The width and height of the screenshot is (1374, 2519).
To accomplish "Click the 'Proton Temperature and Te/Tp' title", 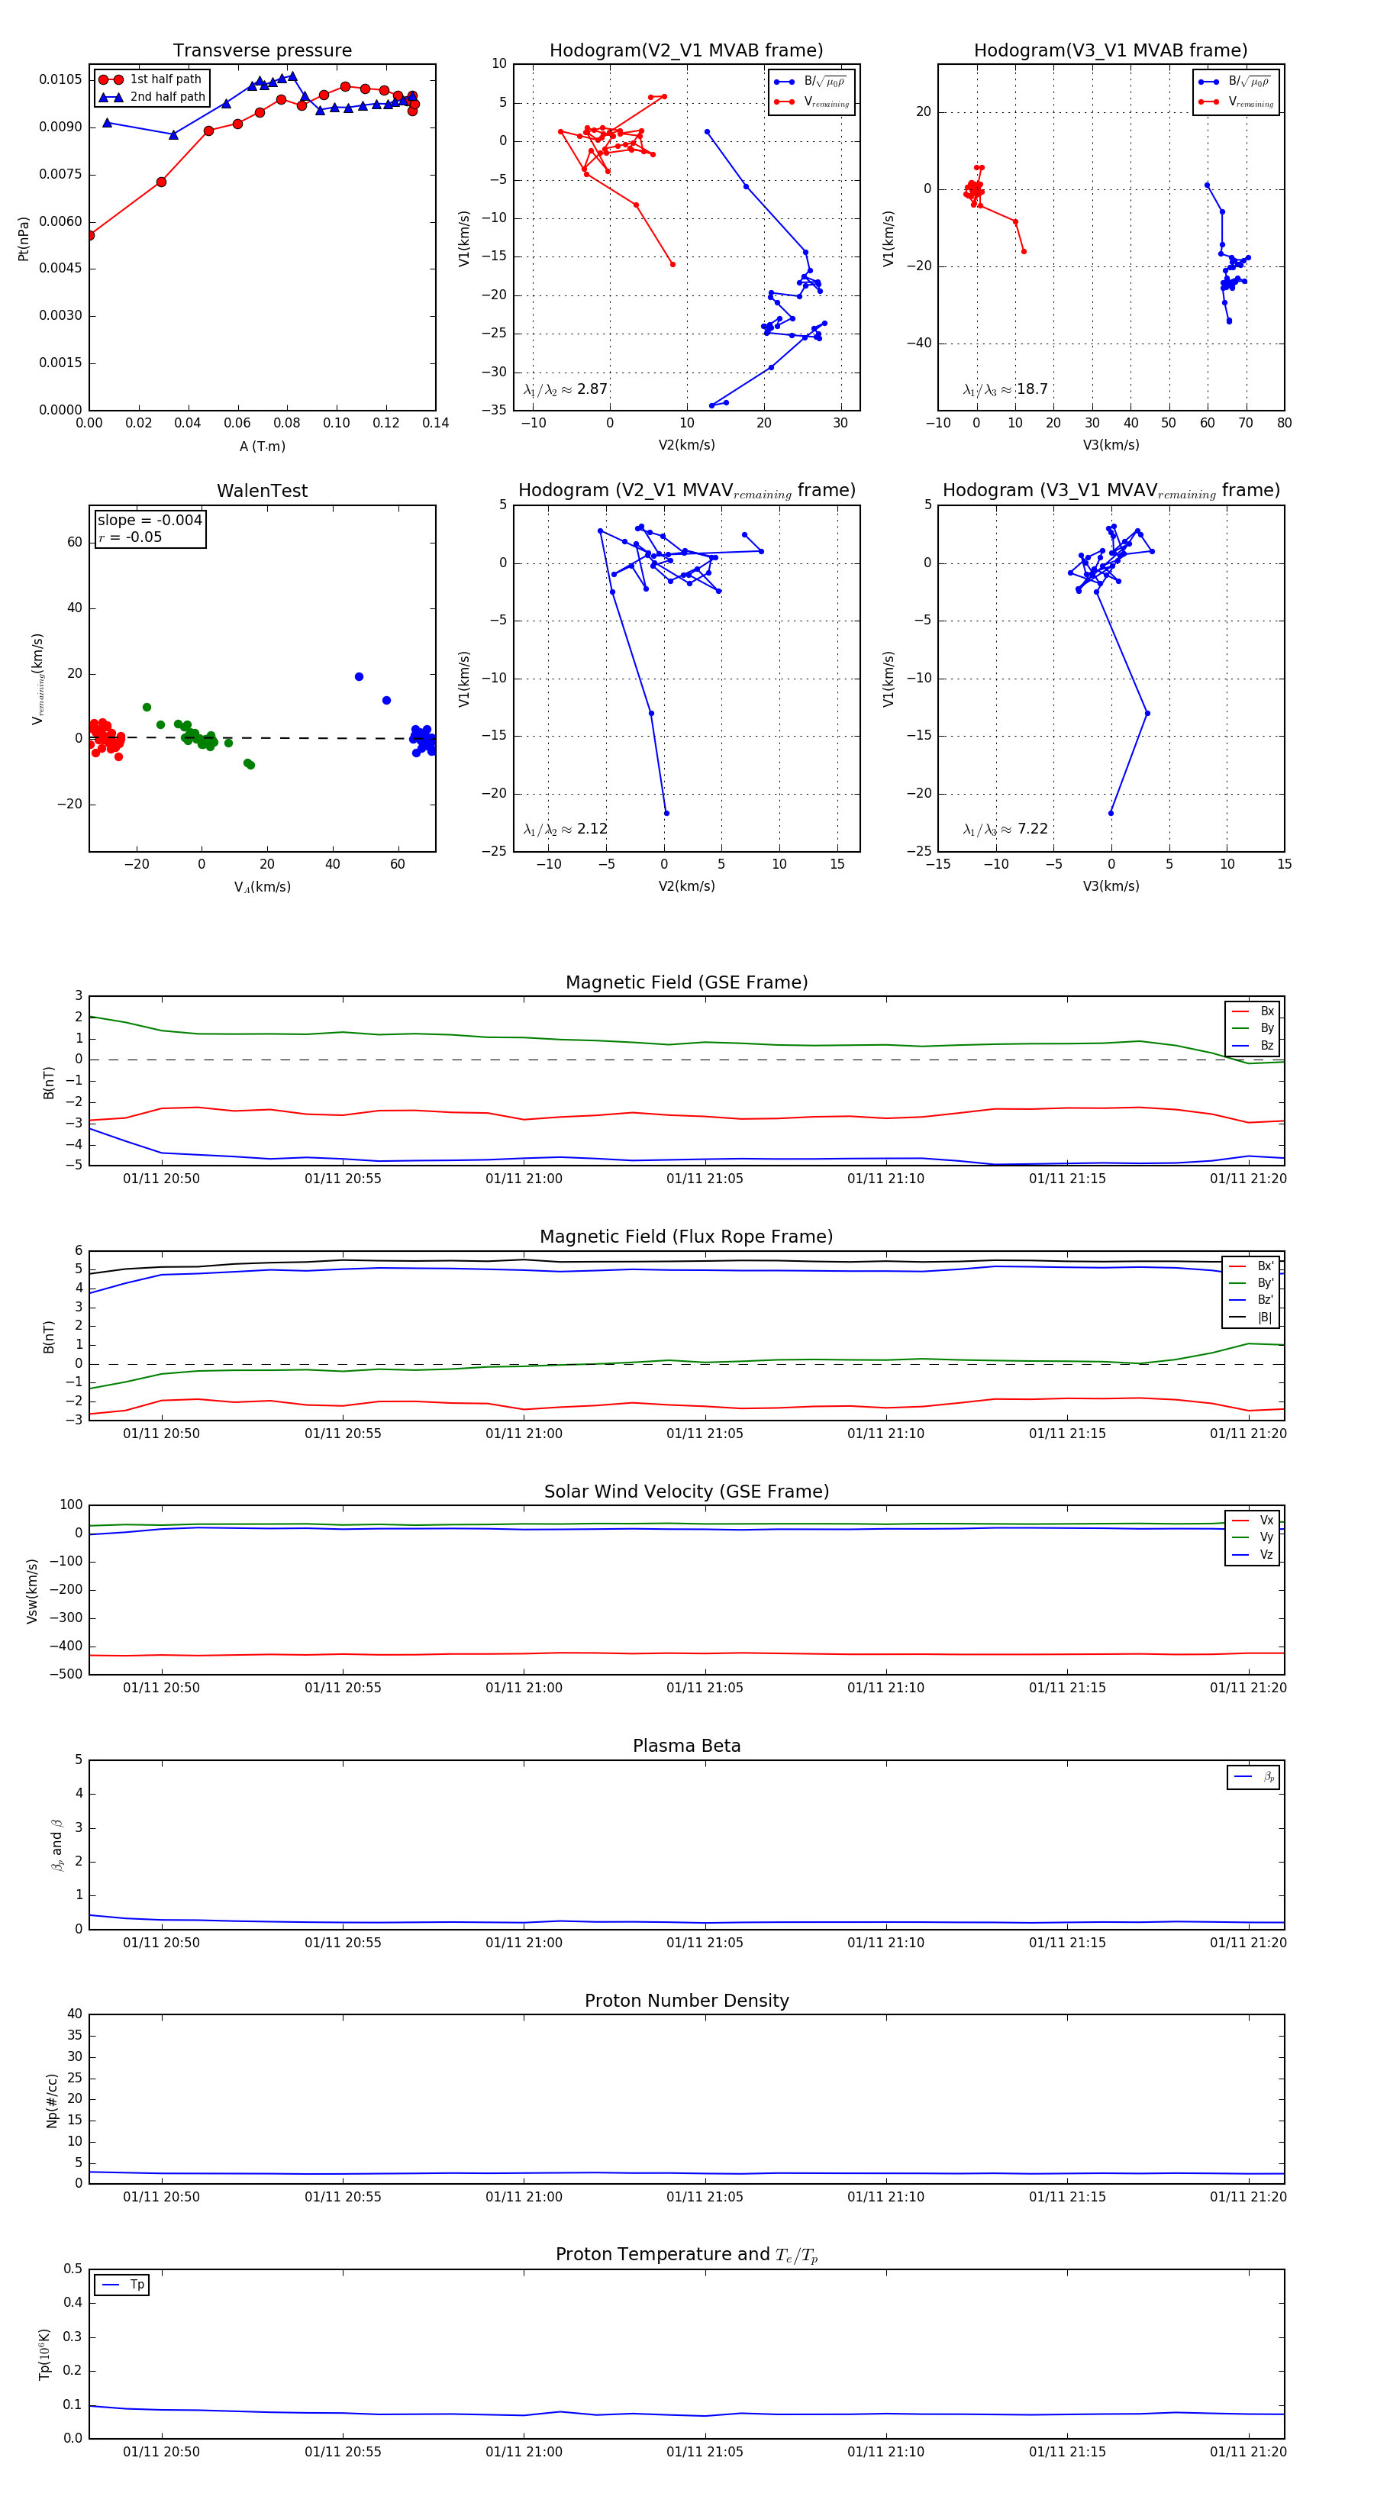I will click(686, 2255).
